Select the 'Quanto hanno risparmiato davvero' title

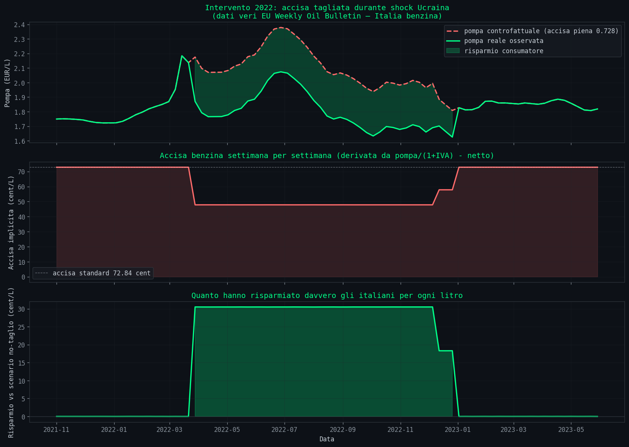click(327, 295)
